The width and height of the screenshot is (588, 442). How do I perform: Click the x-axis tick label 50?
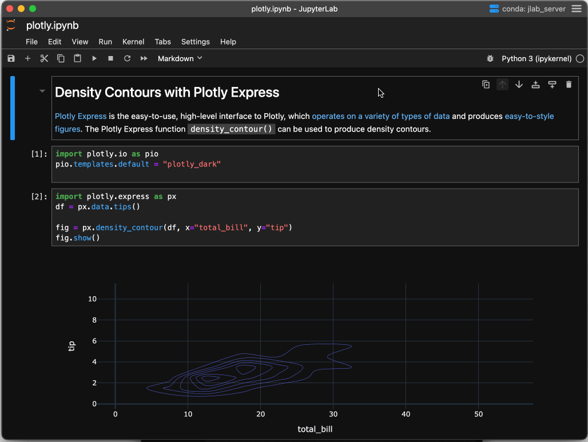click(478, 414)
